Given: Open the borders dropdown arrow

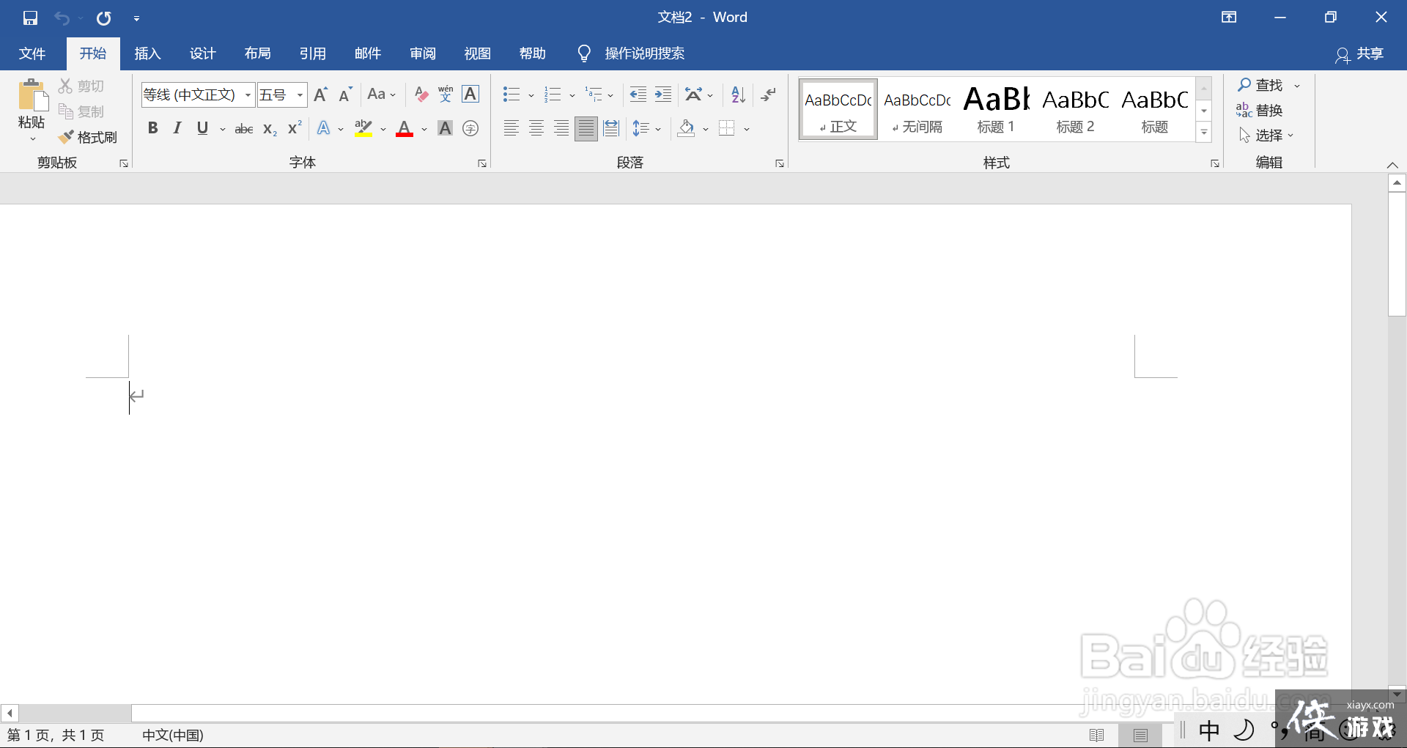Looking at the screenshot, I should click(747, 130).
